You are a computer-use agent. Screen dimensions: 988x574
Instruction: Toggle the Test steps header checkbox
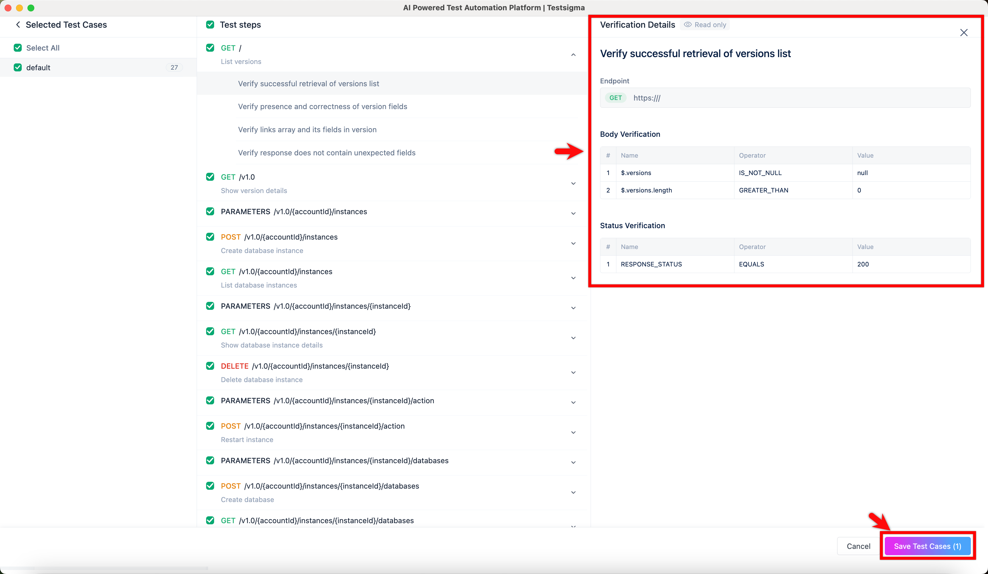[210, 25]
